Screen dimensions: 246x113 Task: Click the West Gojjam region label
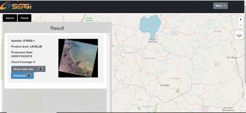pyautogui.click(x=150, y=58)
